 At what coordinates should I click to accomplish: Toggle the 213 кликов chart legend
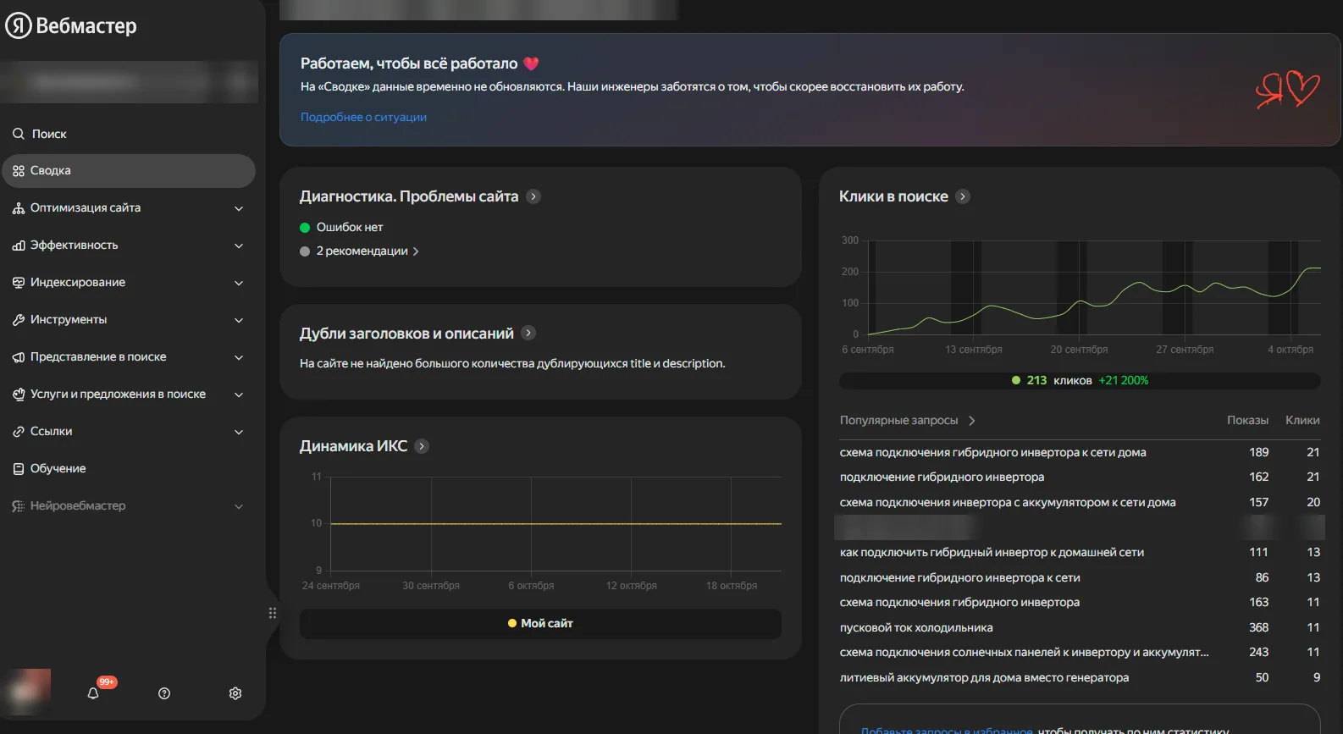1080,381
